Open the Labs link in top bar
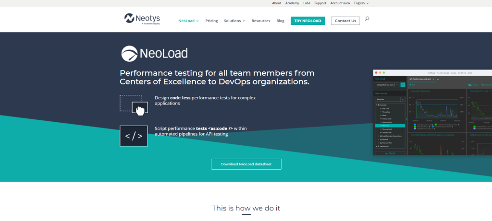This screenshot has height=221, width=492. click(307, 3)
